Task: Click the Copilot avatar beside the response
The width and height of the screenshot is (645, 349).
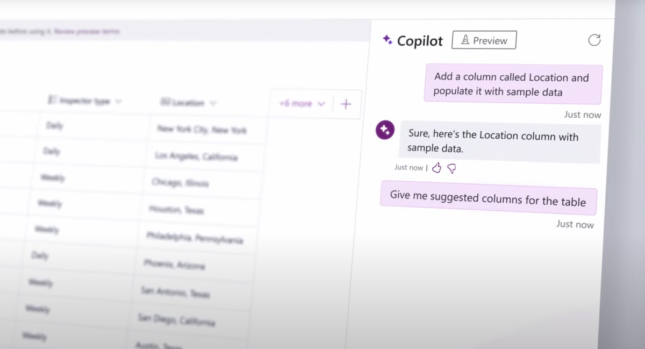Action: coord(384,130)
